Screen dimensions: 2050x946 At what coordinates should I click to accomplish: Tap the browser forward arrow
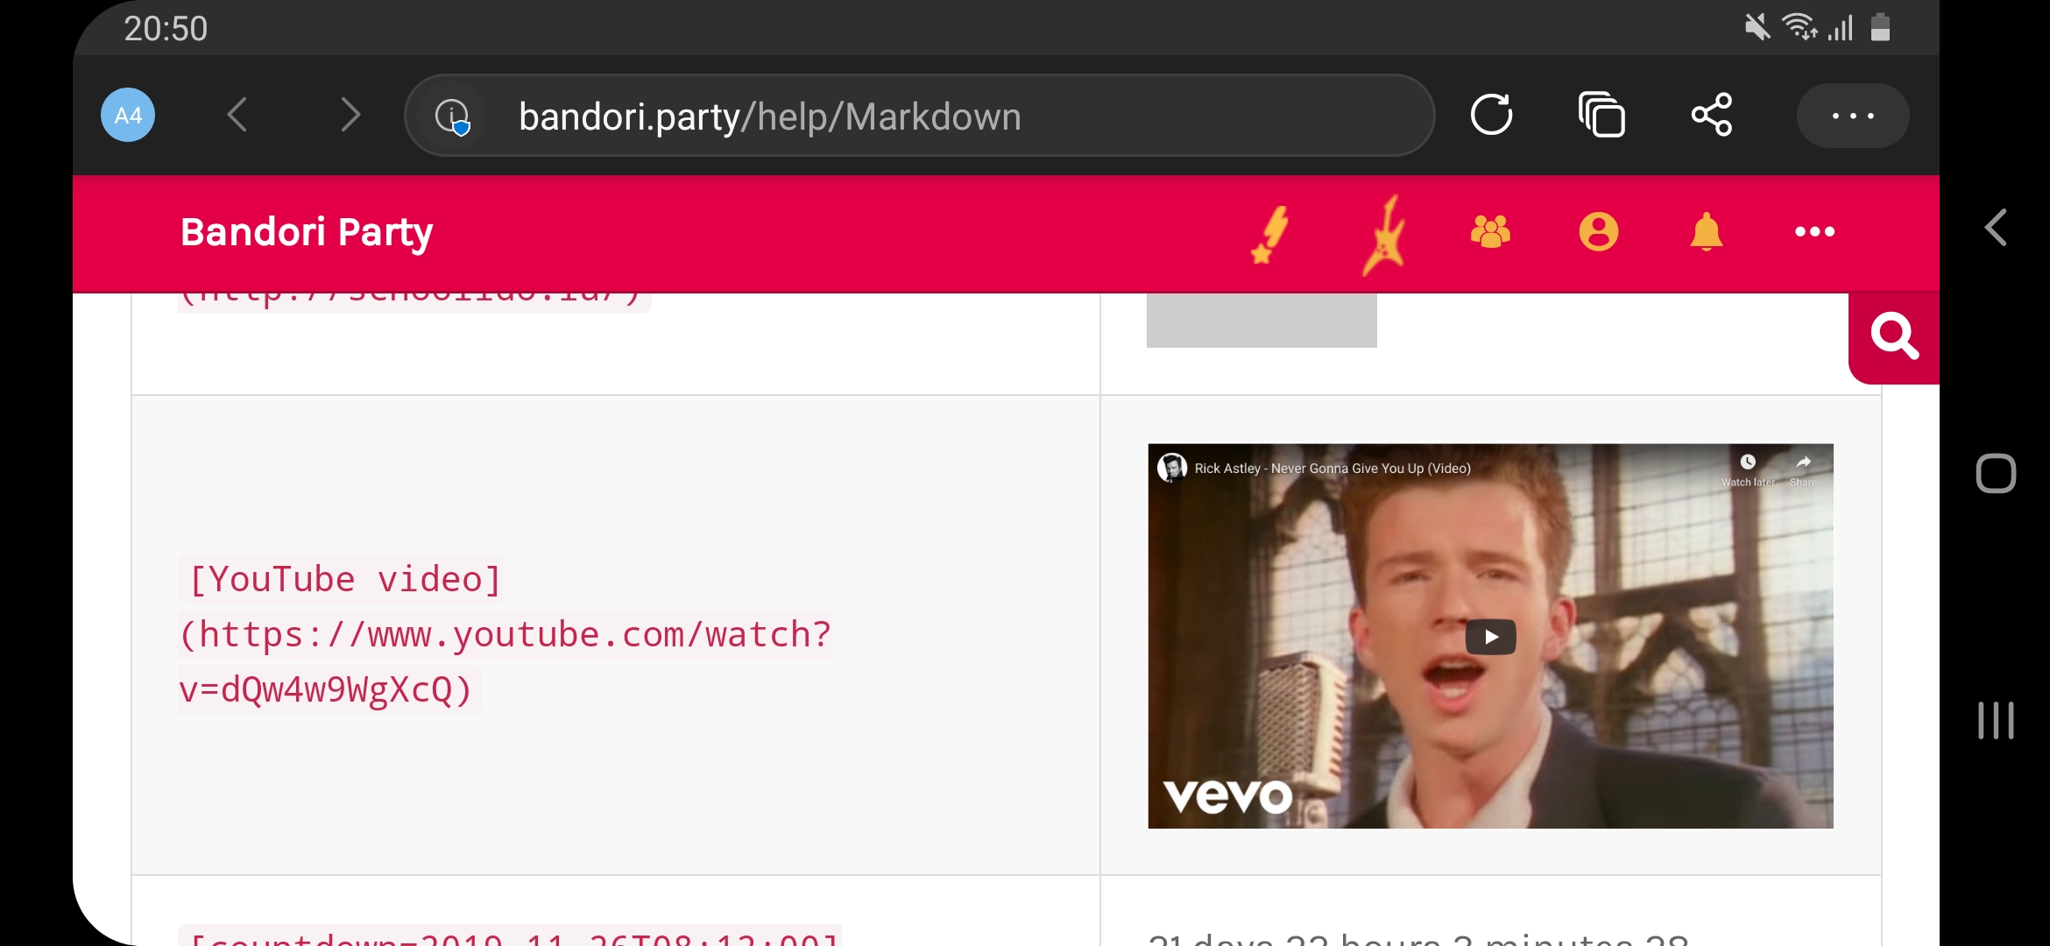[350, 115]
